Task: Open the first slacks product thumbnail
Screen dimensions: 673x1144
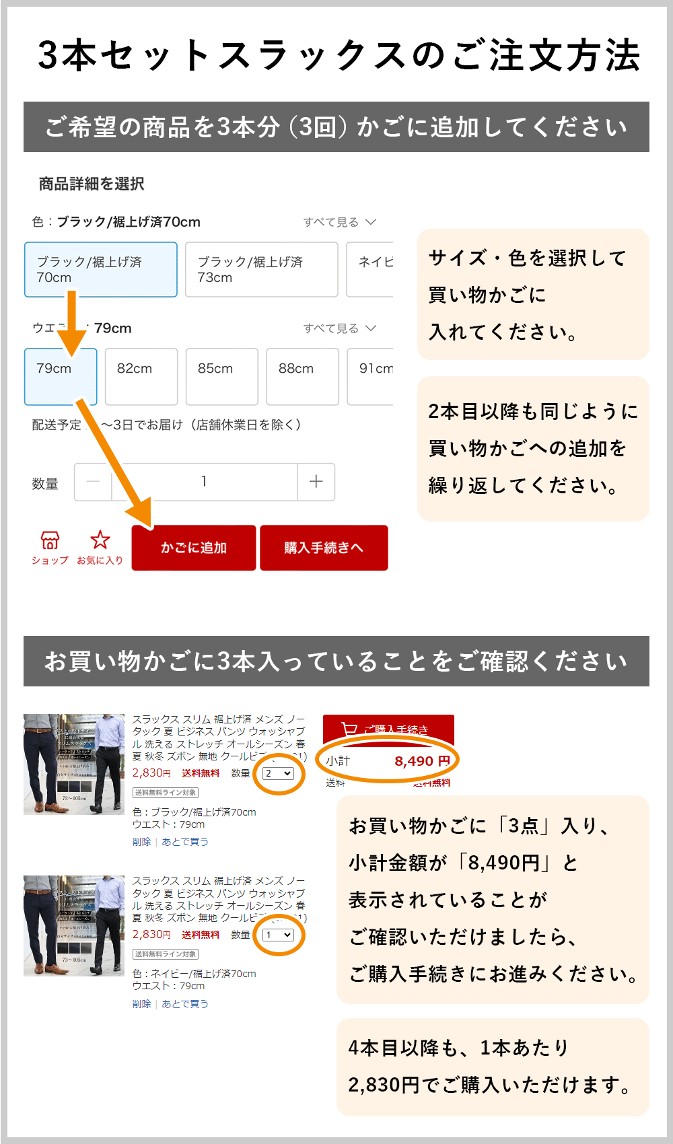Action: click(x=74, y=764)
